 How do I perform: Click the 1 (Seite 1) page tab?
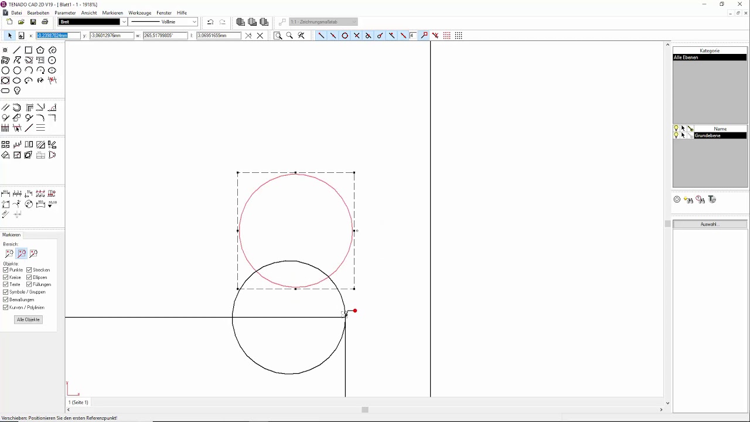[79, 403]
